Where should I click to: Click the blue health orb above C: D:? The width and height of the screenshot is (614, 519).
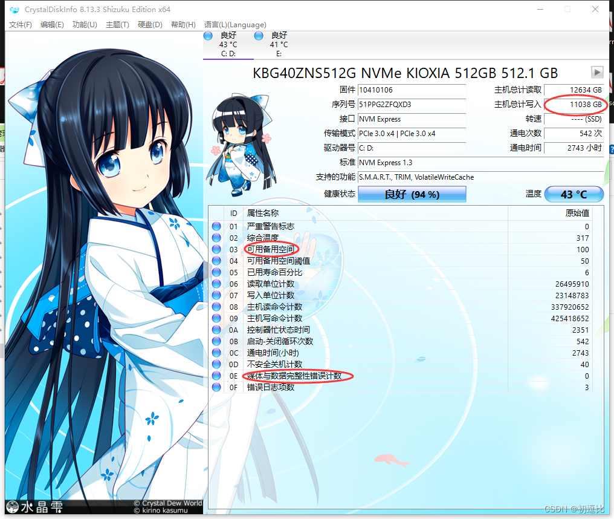click(x=208, y=36)
